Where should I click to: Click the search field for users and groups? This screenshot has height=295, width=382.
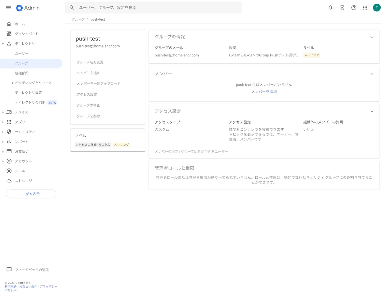tap(153, 8)
